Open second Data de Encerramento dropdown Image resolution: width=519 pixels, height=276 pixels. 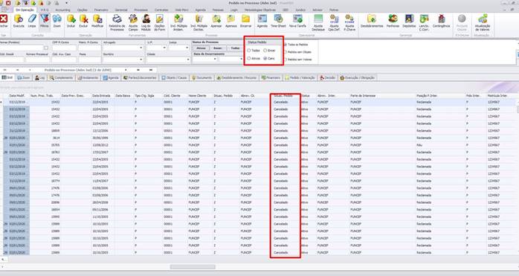point(241,59)
